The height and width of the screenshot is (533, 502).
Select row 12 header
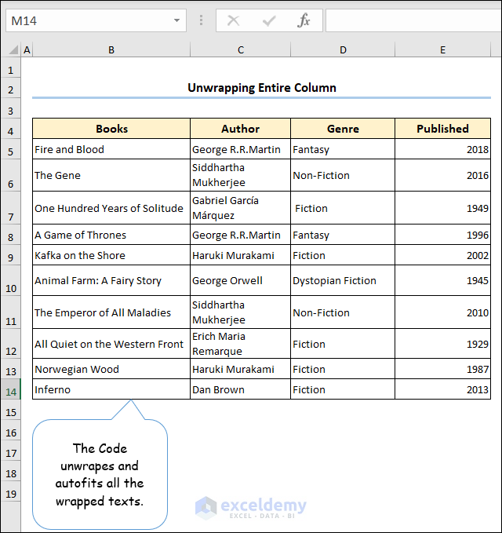pos(10,343)
